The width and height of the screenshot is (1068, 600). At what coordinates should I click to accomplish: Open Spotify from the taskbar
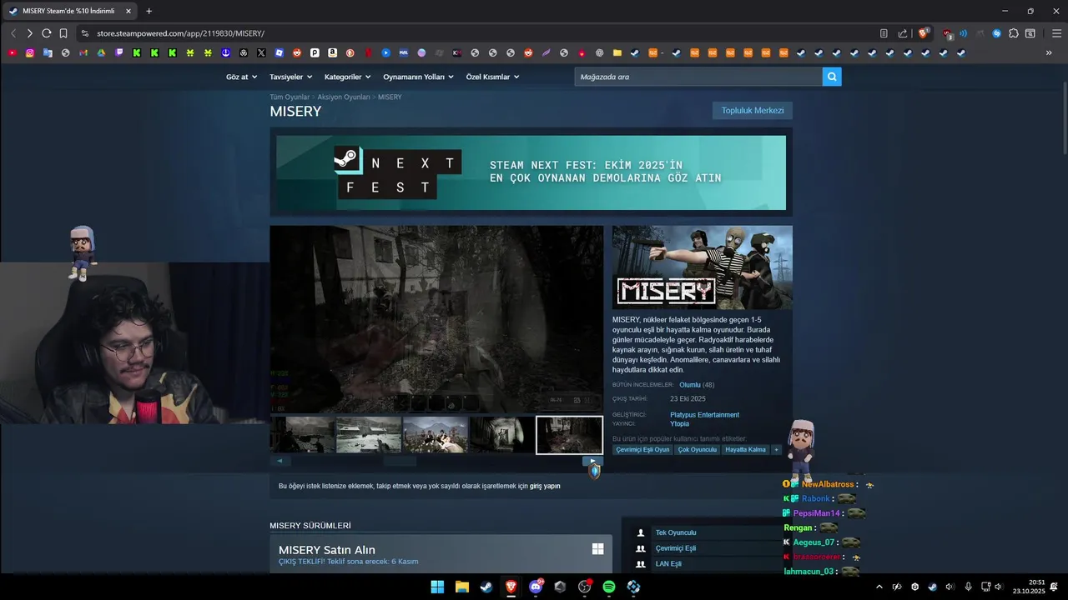pyautogui.click(x=609, y=587)
